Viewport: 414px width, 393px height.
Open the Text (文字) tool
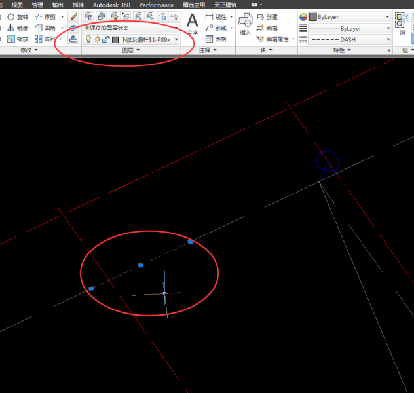coord(193,25)
